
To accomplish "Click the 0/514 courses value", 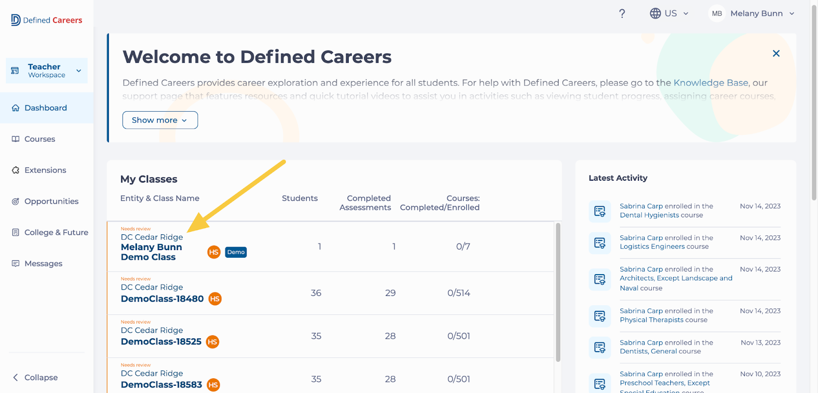I will 459,293.
